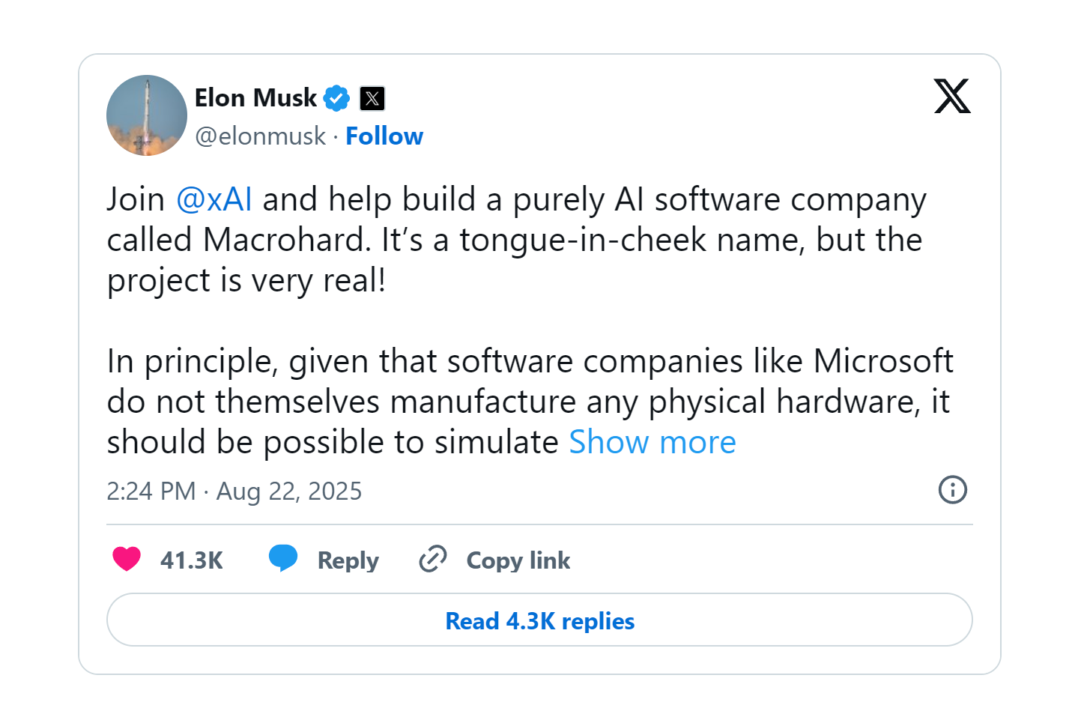Open the tweet info circle icon
This screenshot has width=1090, height=714.
point(952,490)
